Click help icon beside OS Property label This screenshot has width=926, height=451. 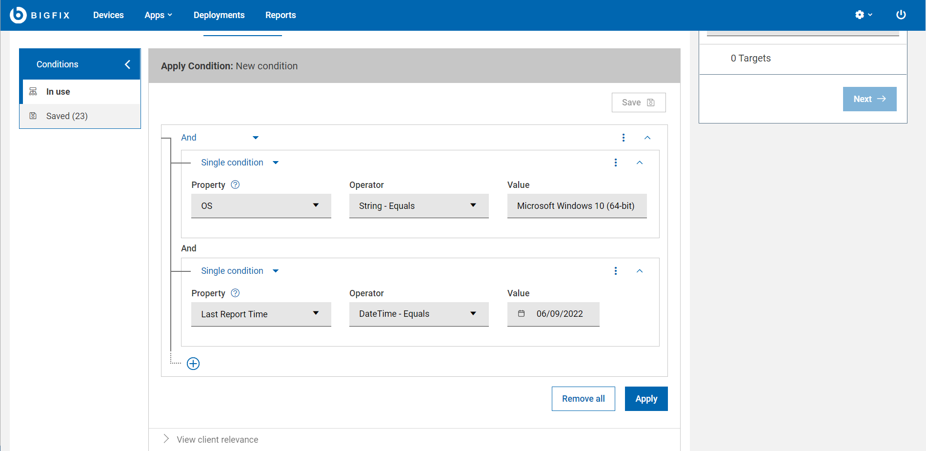point(235,184)
